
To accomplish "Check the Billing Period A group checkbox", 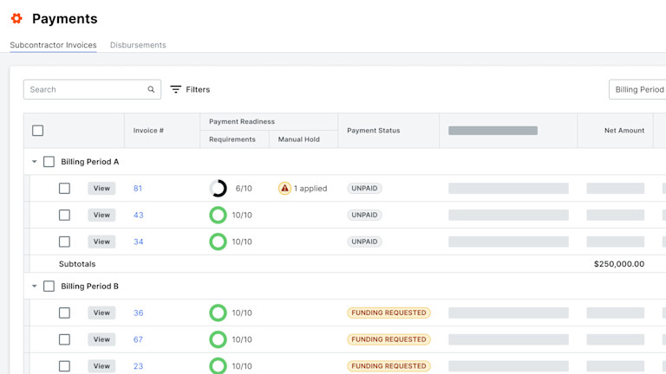I will (x=49, y=162).
